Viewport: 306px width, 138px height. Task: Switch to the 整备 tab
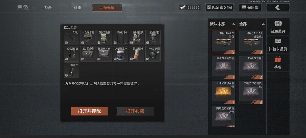(x=48, y=8)
